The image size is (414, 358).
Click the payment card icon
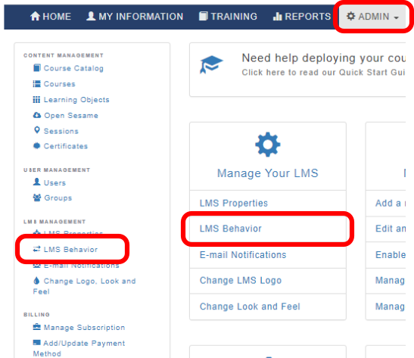pos(36,342)
